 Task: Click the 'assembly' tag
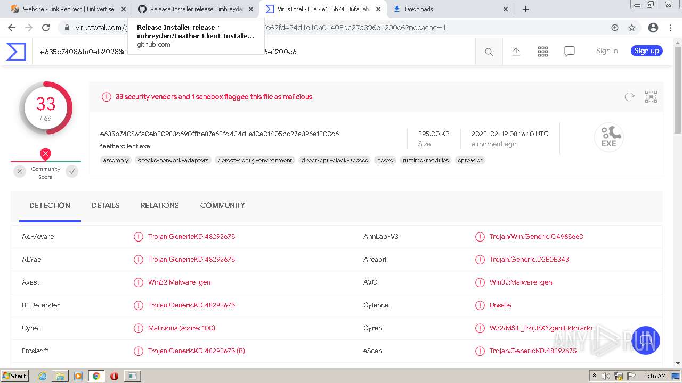click(116, 160)
